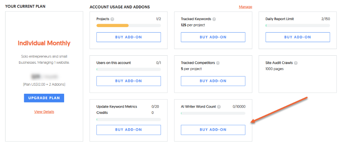Image resolution: width=343 pixels, height=145 pixels.
Task: Click the '5 per project' text
Action: (191, 69)
